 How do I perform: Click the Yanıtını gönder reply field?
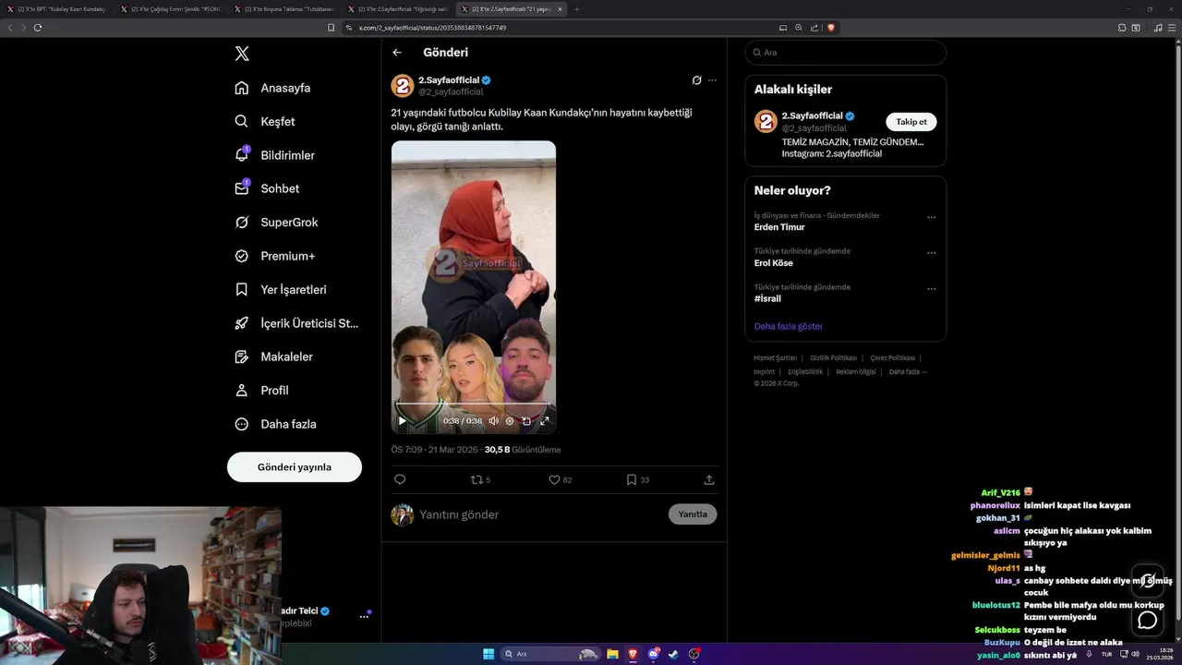coord(540,514)
